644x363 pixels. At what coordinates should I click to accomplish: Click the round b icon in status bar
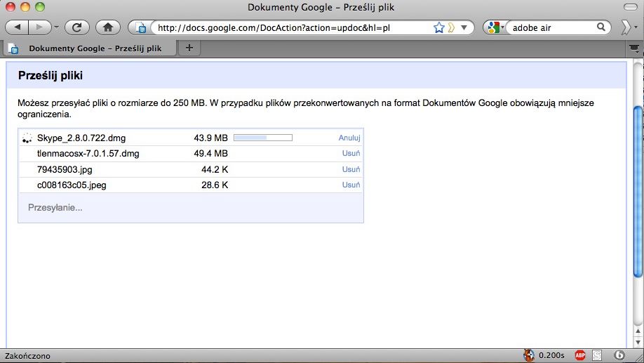[x=619, y=355]
